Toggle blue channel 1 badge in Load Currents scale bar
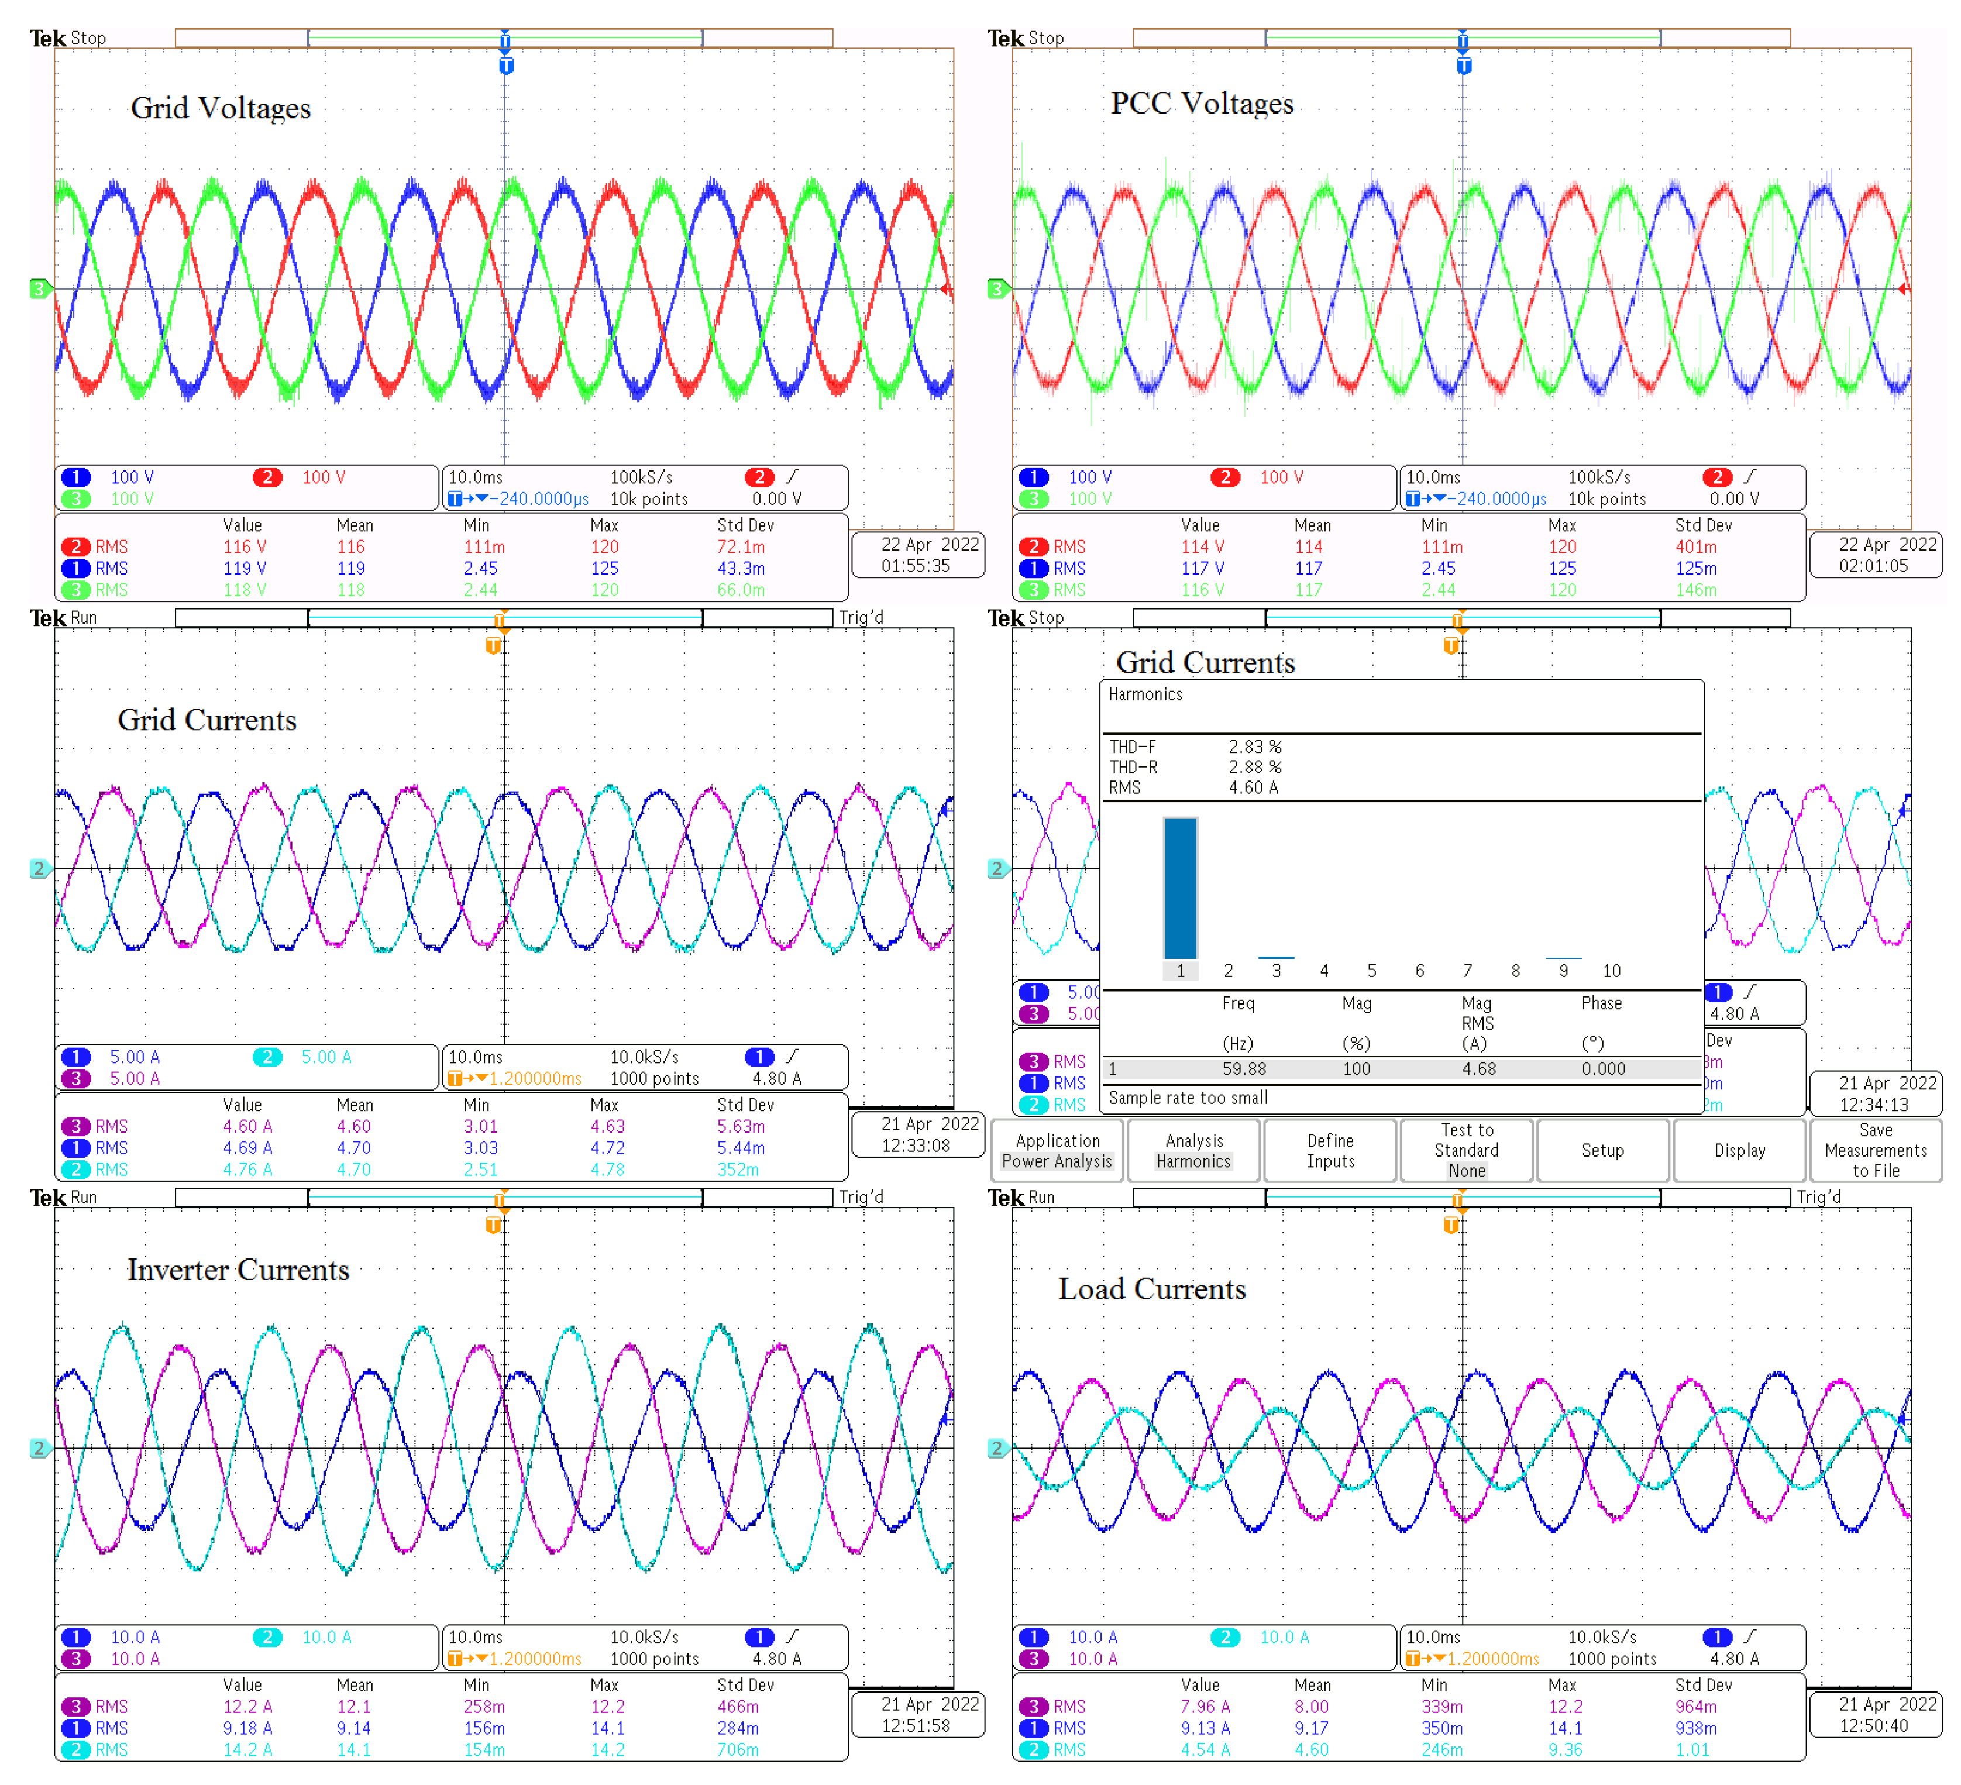This screenshot has width=1961, height=1785. [1033, 1637]
